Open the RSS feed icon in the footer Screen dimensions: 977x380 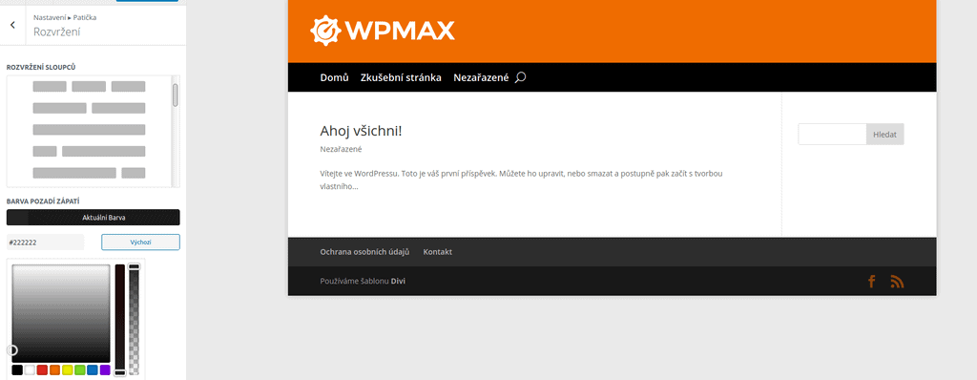(897, 282)
